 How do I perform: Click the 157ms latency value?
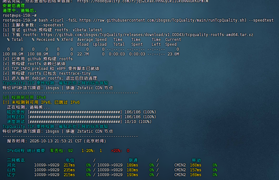point(195,170)
